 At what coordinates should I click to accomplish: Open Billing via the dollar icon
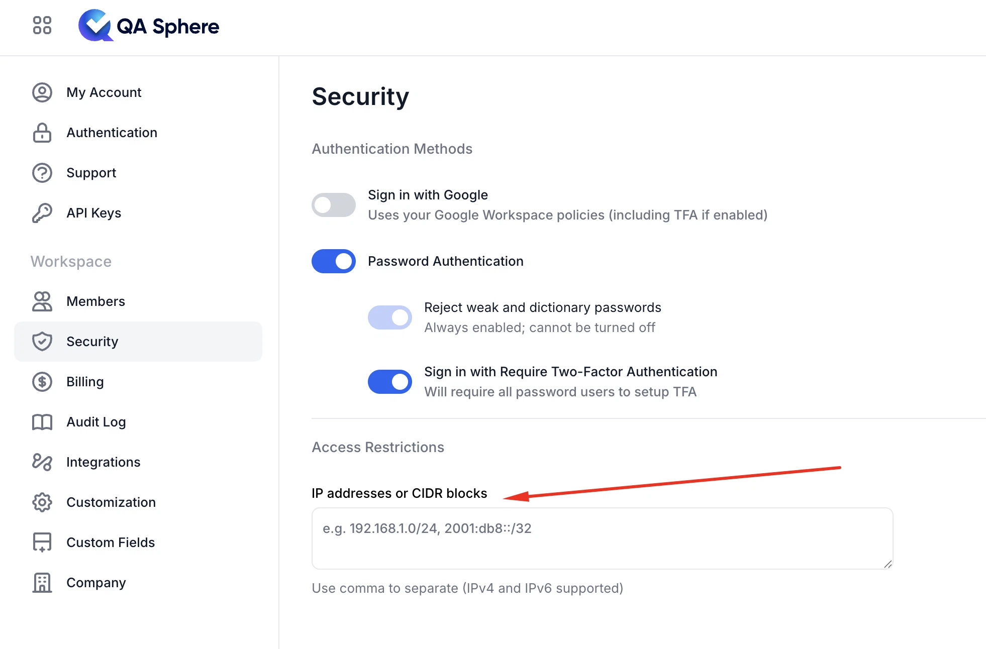point(42,382)
